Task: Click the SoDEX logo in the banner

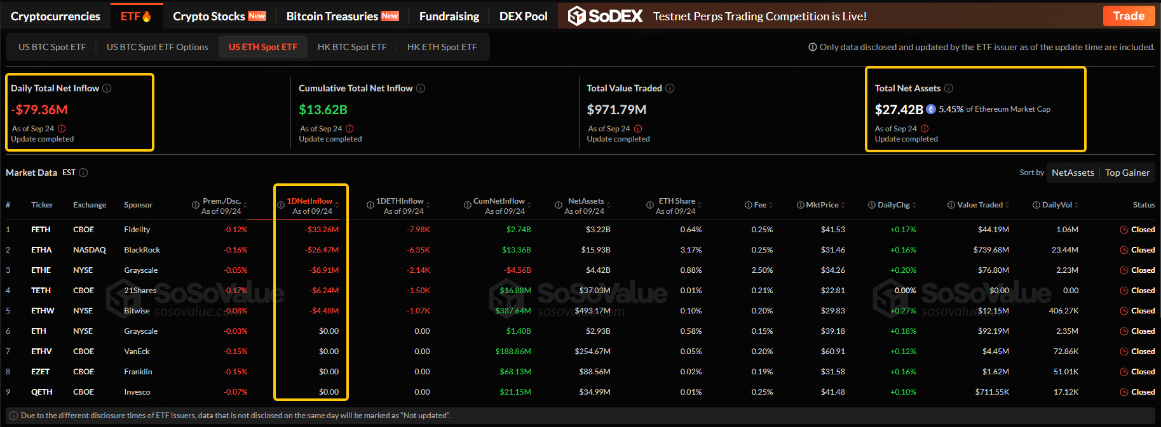Action: [x=605, y=16]
